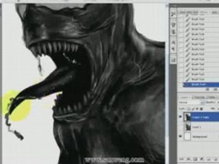Screen dimensions: 219x164
Task: Click the Background layer thumbnail
Action: [187, 137]
